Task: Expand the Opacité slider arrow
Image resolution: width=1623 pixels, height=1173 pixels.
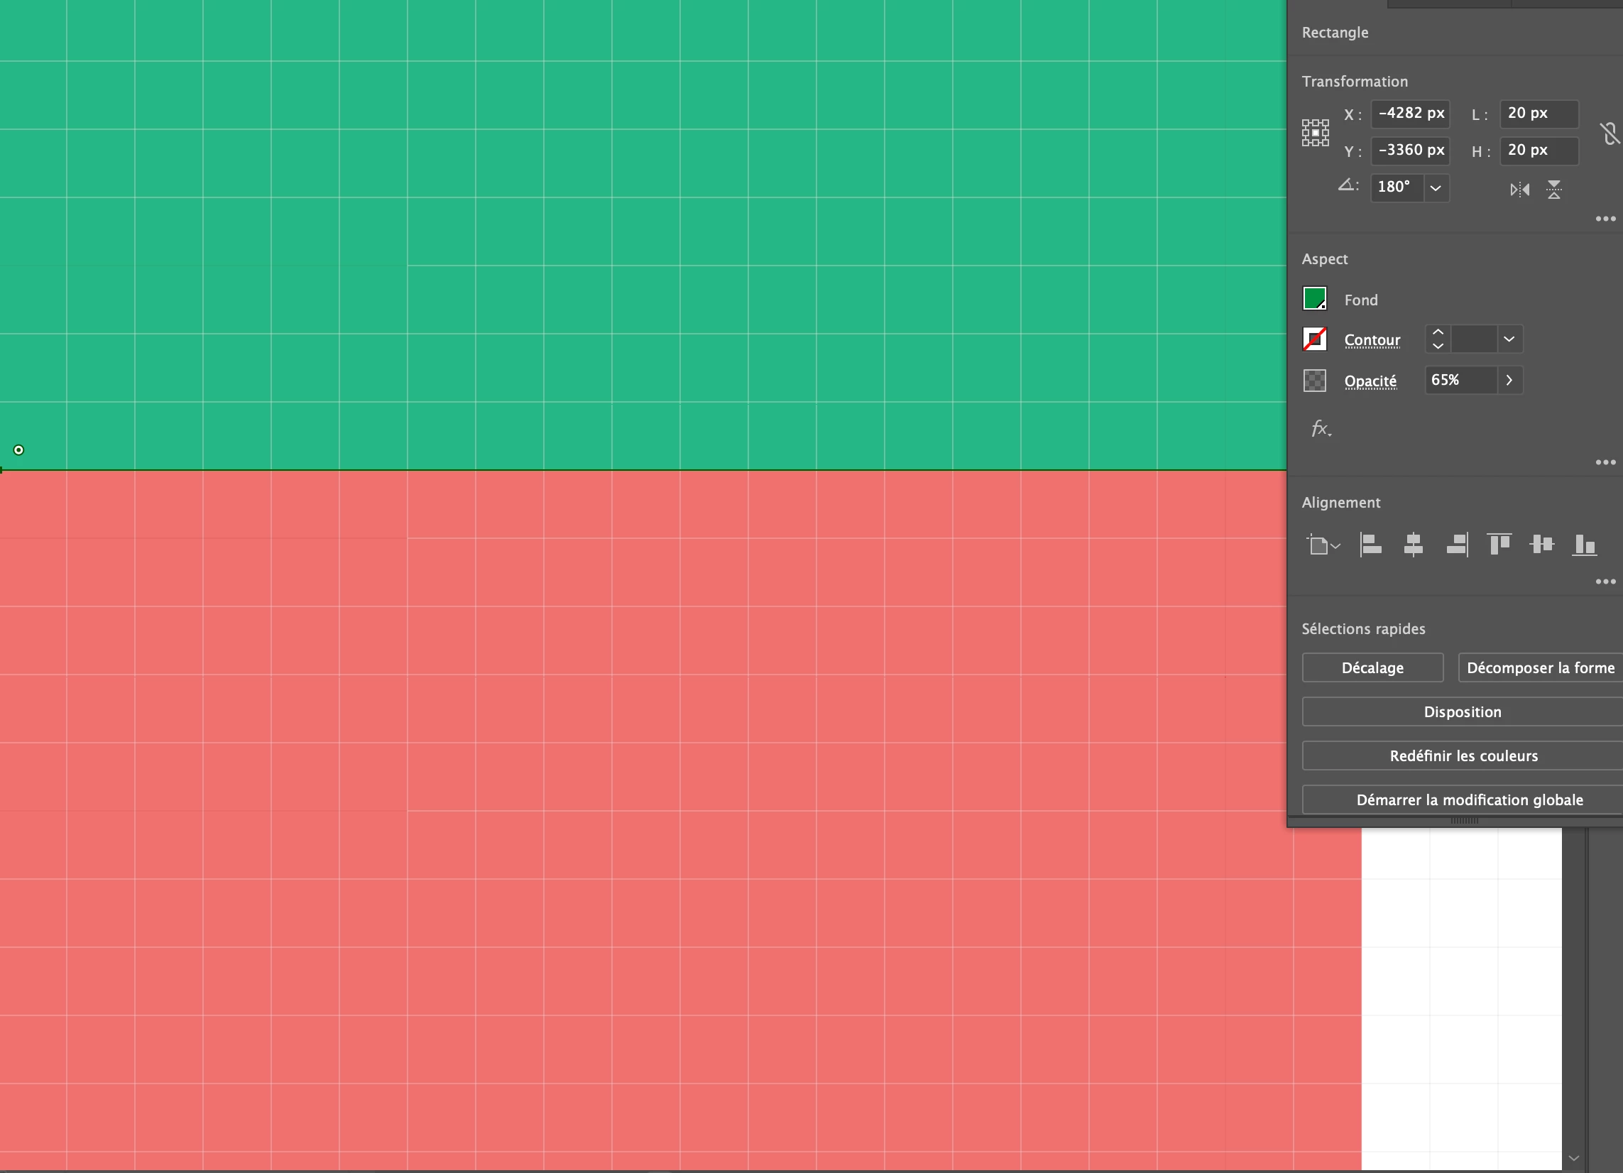Action: (x=1509, y=380)
